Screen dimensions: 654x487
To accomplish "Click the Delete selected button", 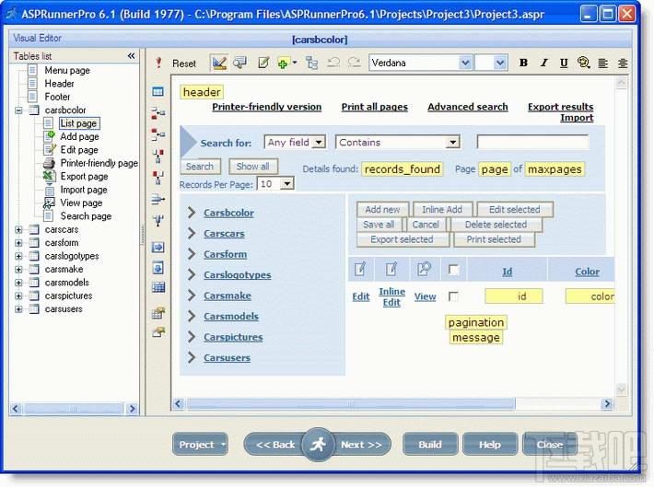I will [x=496, y=225].
